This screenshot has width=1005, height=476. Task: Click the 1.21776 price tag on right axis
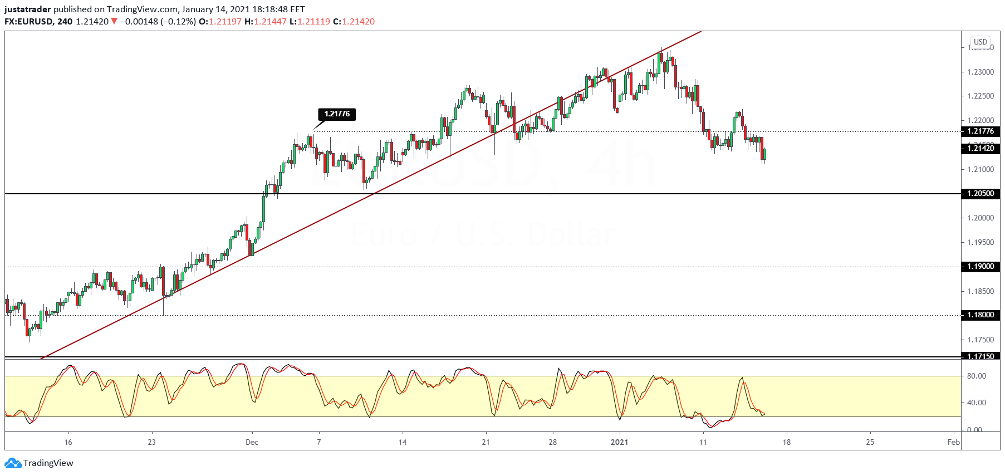coord(980,131)
